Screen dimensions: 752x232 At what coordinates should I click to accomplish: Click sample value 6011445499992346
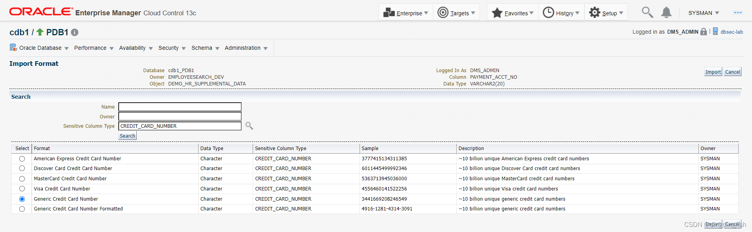point(384,169)
